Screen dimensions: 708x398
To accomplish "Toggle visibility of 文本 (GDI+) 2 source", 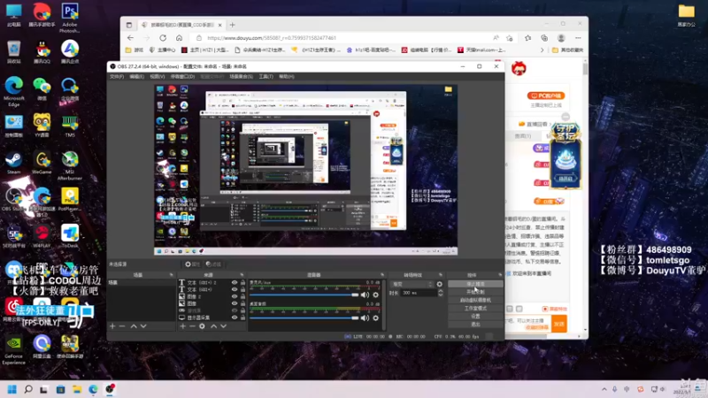I will click(235, 282).
